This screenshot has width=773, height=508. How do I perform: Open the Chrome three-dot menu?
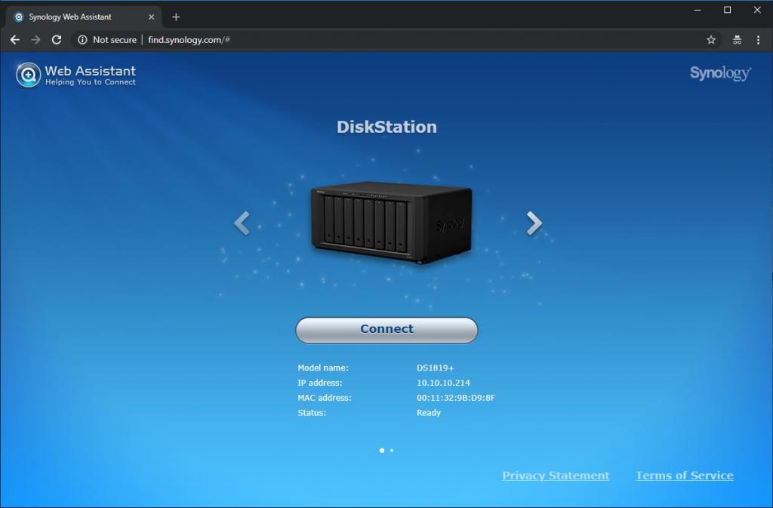[x=758, y=40]
